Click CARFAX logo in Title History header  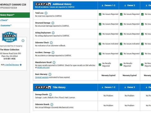pos(43,87)
